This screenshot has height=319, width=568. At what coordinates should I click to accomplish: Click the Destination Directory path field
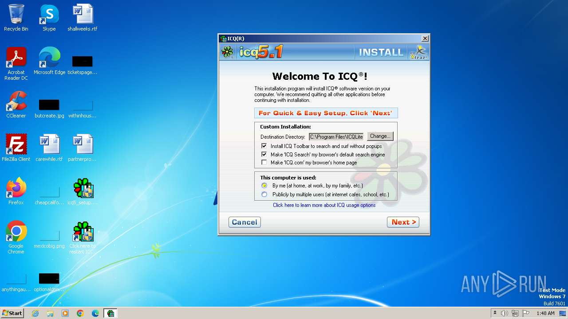click(336, 137)
